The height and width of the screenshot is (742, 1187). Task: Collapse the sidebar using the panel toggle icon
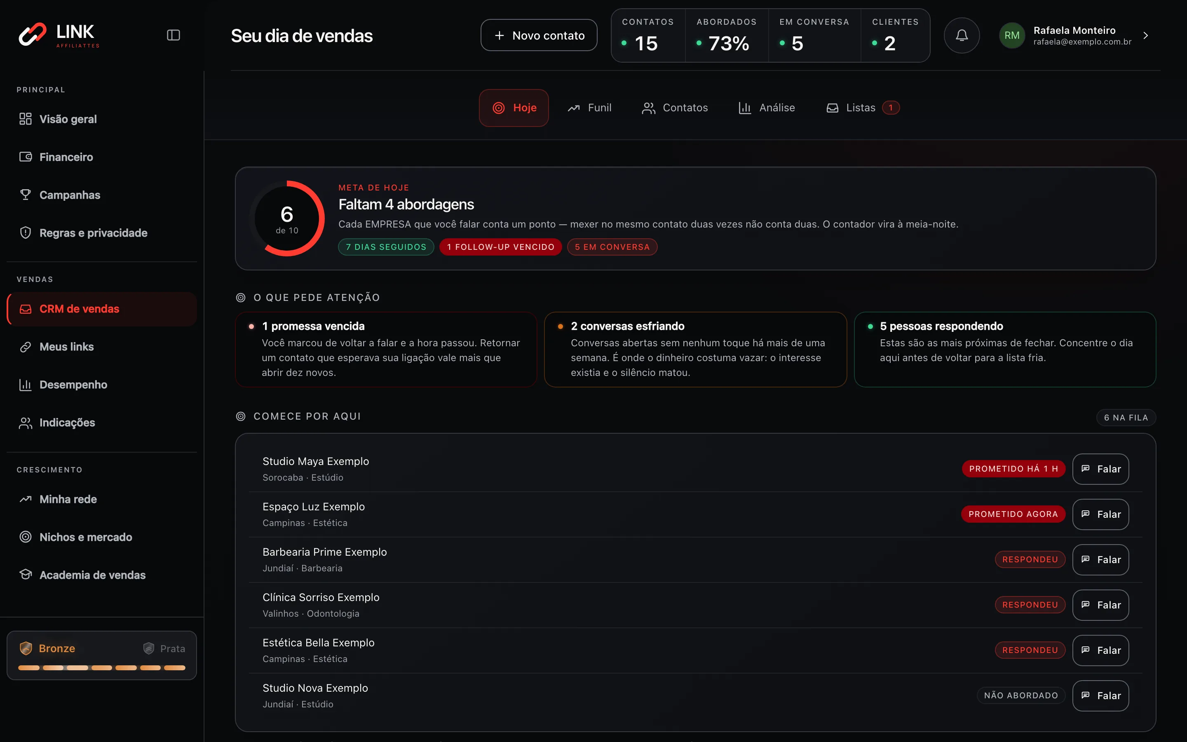click(173, 35)
